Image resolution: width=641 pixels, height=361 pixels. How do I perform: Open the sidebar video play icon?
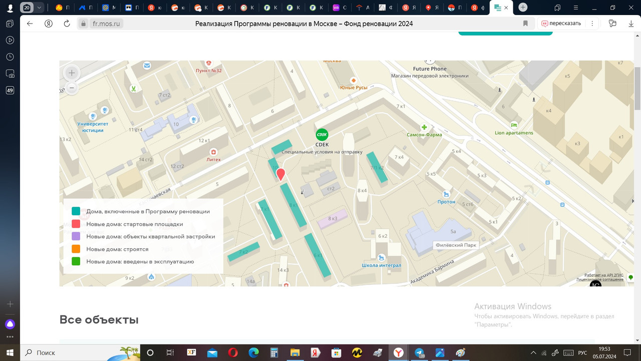[10, 40]
